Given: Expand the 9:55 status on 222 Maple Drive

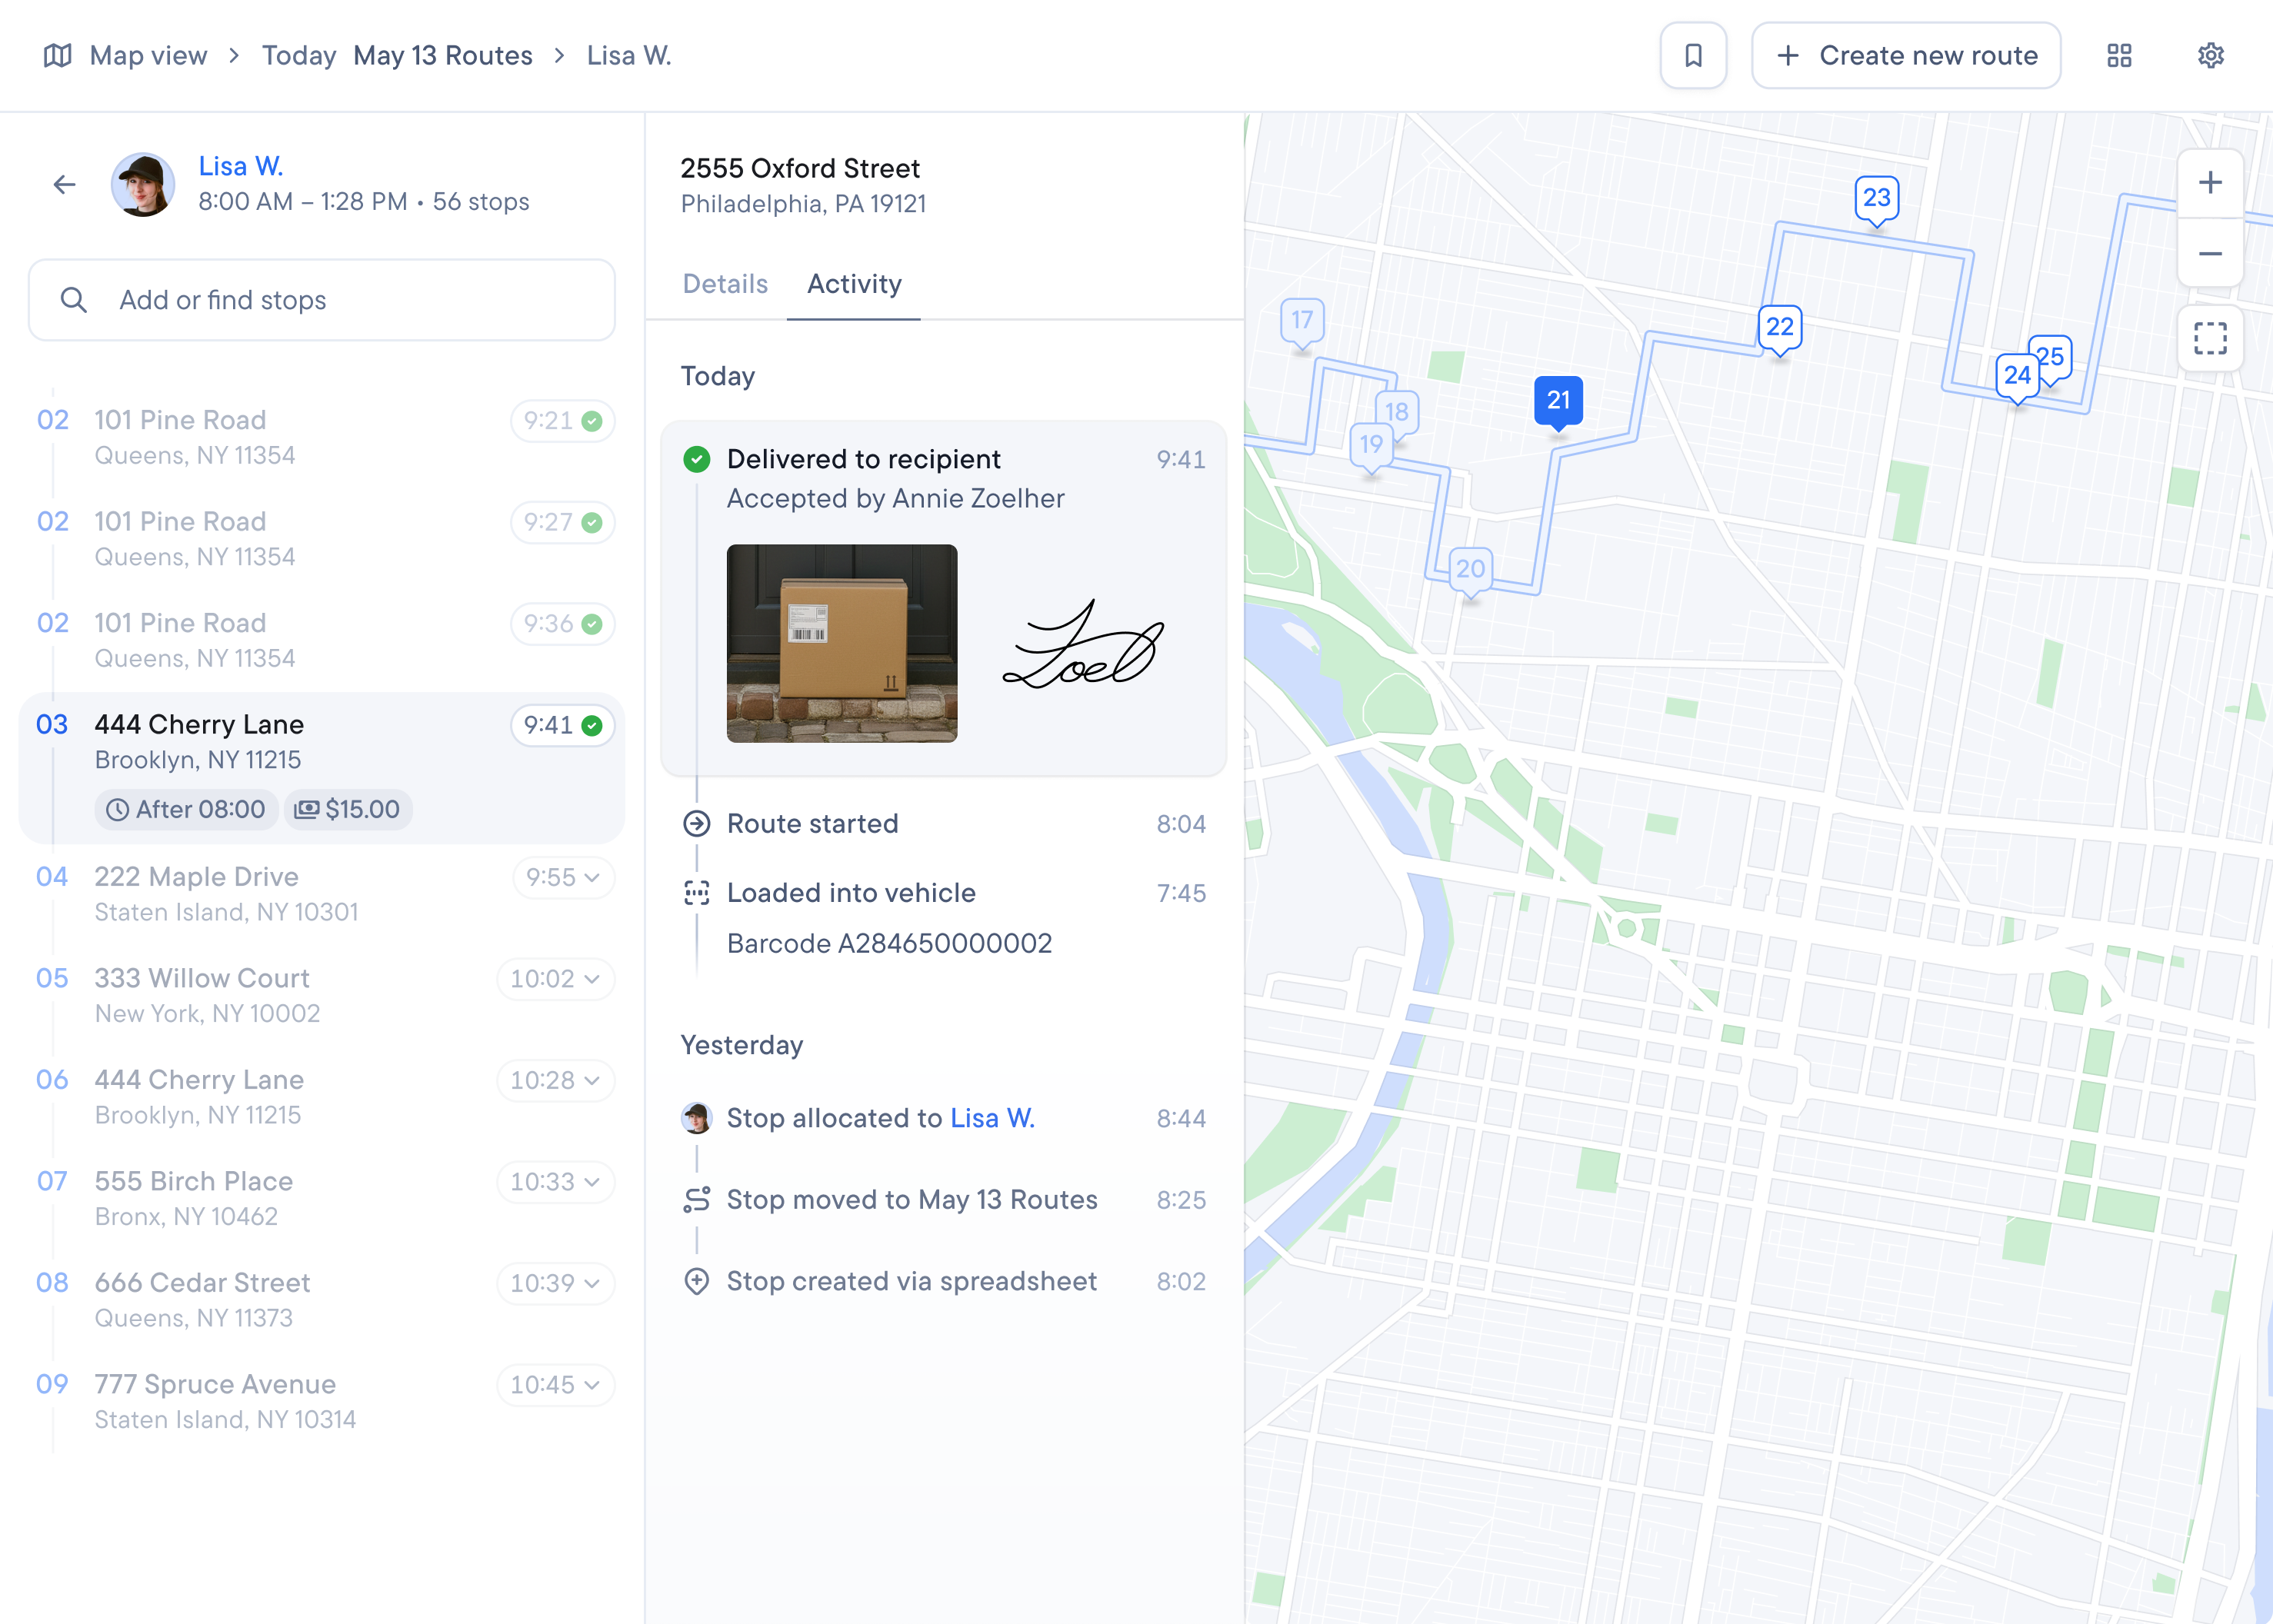Looking at the screenshot, I should tap(563, 877).
